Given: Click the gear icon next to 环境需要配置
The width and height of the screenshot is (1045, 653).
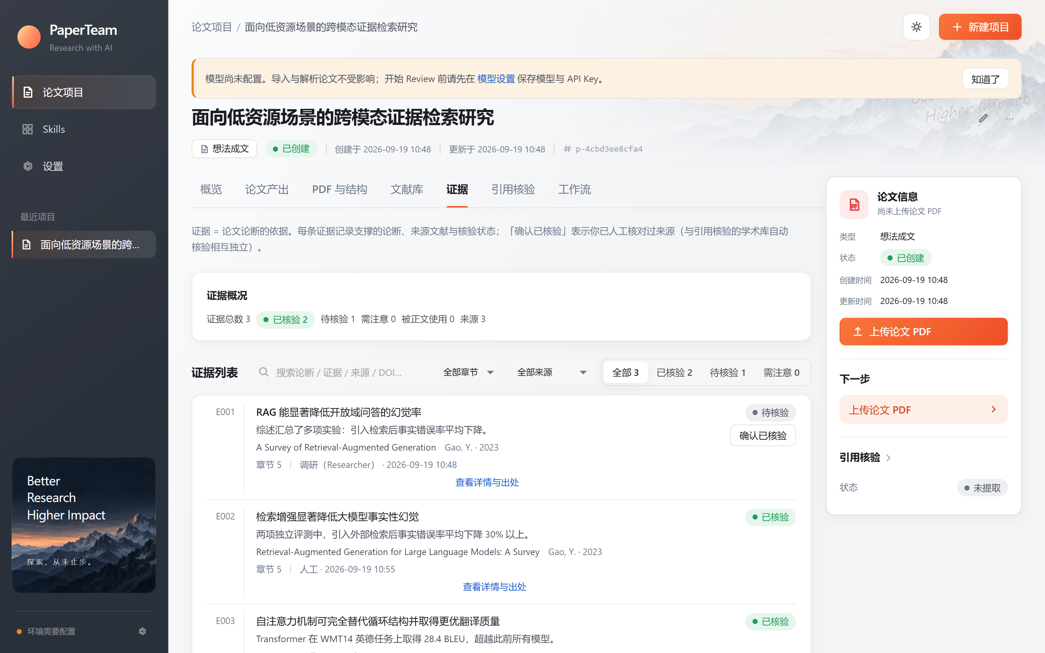Looking at the screenshot, I should pos(143,631).
